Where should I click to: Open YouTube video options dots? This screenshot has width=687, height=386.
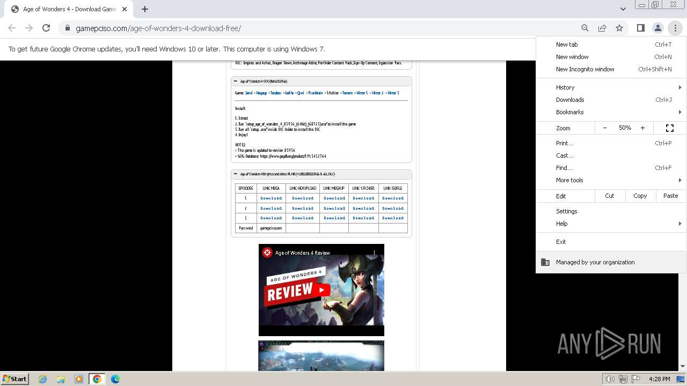pyautogui.click(x=375, y=253)
